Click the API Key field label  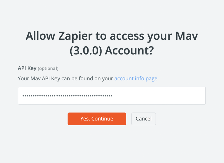27,68
